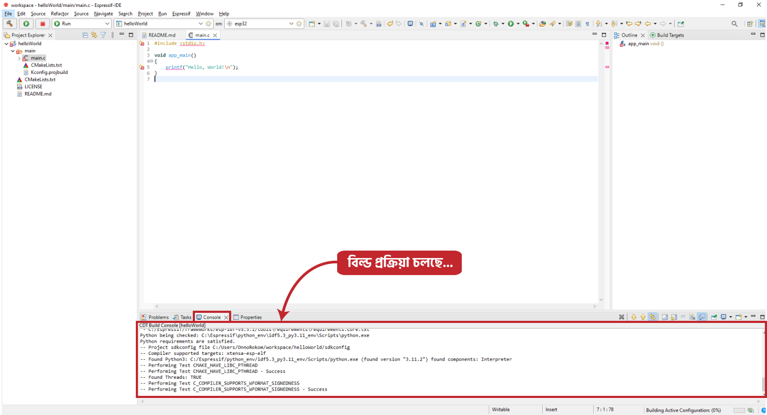Open the File menu
The image size is (767, 415).
[x=8, y=13]
